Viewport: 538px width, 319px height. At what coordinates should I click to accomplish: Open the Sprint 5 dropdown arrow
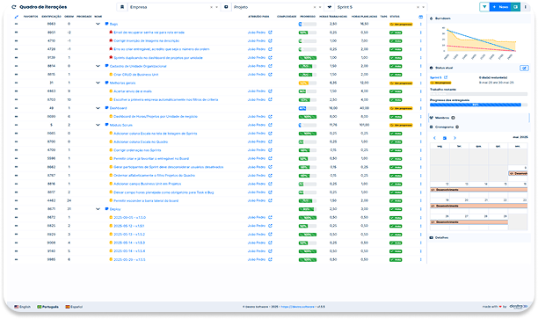pyautogui.click(x=424, y=7)
